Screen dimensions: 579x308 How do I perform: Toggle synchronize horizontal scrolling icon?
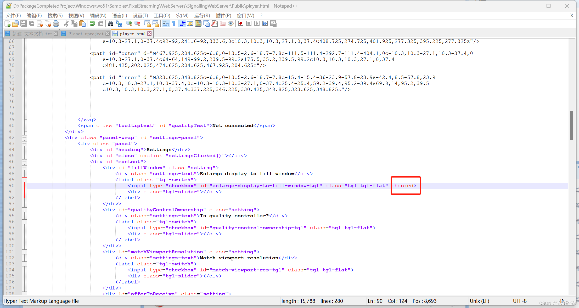click(156, 24)
